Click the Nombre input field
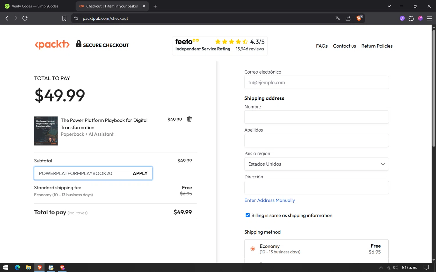 point(317,117)
